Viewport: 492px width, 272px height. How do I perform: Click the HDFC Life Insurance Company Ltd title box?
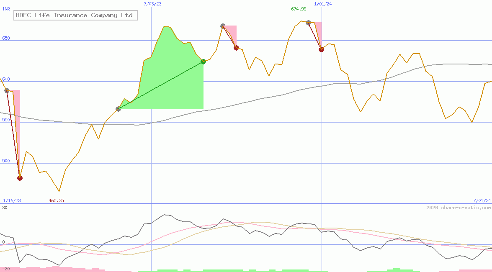[x=75, y=15]
